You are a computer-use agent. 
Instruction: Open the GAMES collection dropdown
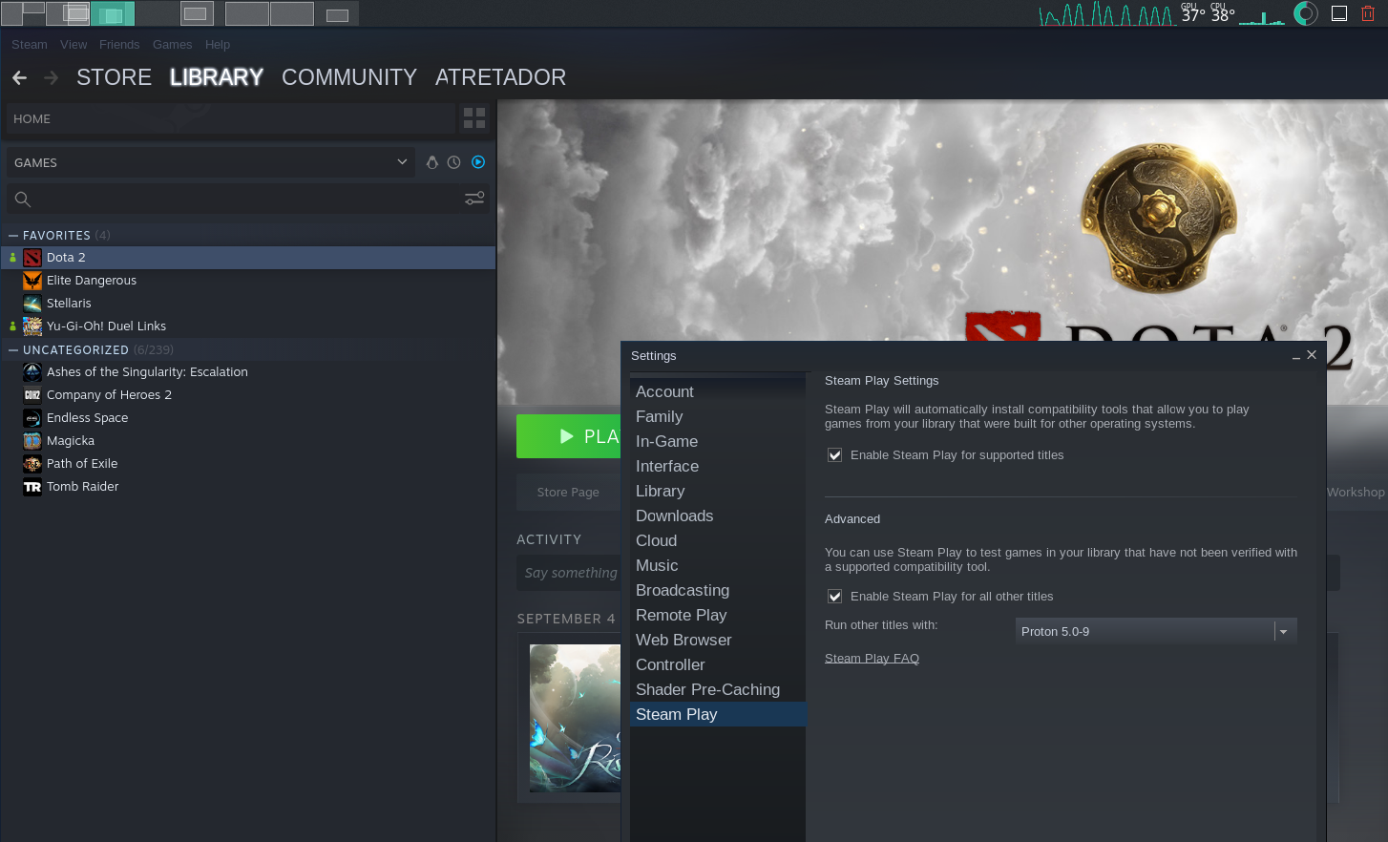(x=212, y=162)
